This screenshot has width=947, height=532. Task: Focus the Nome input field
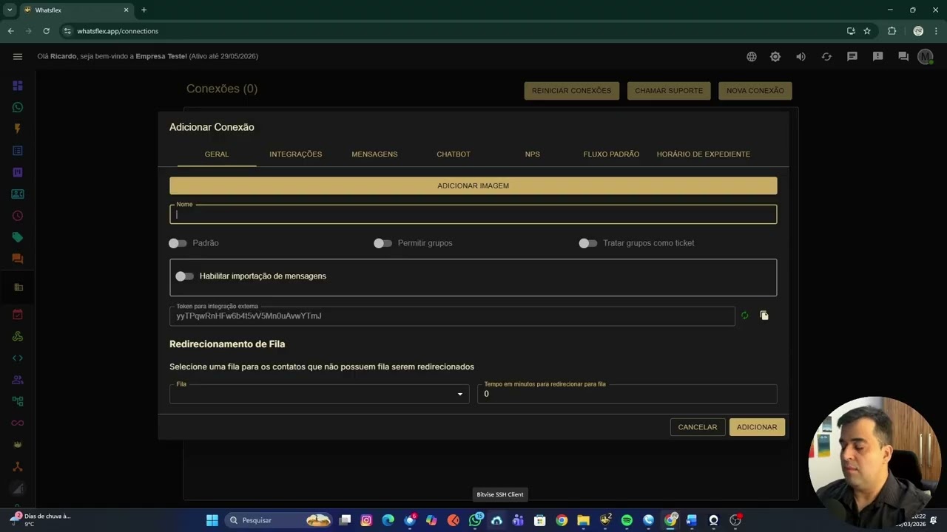tap(473, 214)
